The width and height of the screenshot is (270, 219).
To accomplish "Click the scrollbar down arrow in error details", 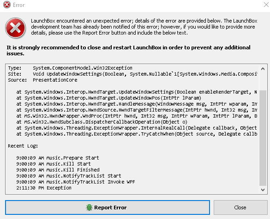I will pyautogui.click(x=263, y=190).
